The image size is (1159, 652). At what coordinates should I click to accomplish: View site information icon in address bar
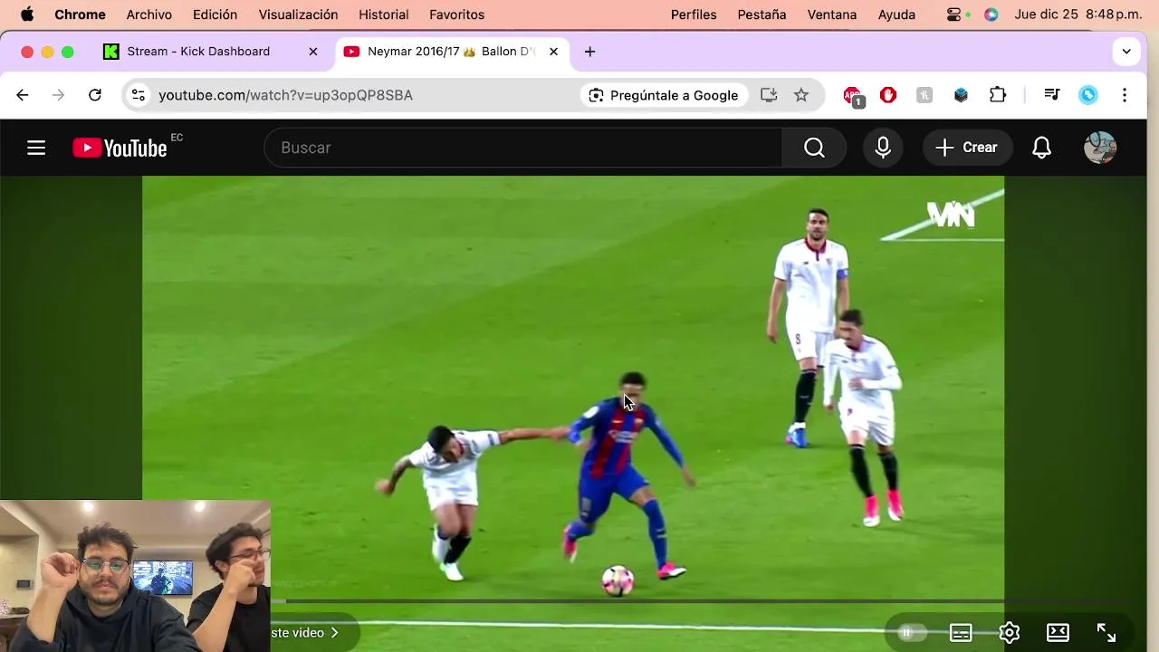(x=138, y=95)
